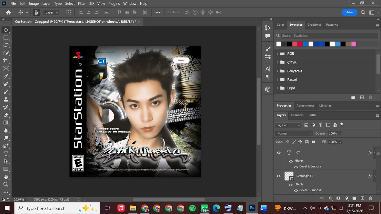This screenshot has width=381, height=214.
Task: Create new group in Layers panel
Action: pyautogui.click(x=354, y=198)
